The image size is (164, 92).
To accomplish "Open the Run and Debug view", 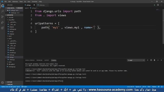I will [x=3, y=22].
